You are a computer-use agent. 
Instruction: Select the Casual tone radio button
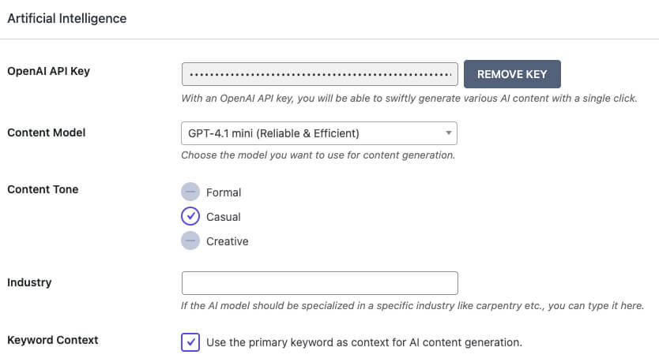tap(190, 216)
